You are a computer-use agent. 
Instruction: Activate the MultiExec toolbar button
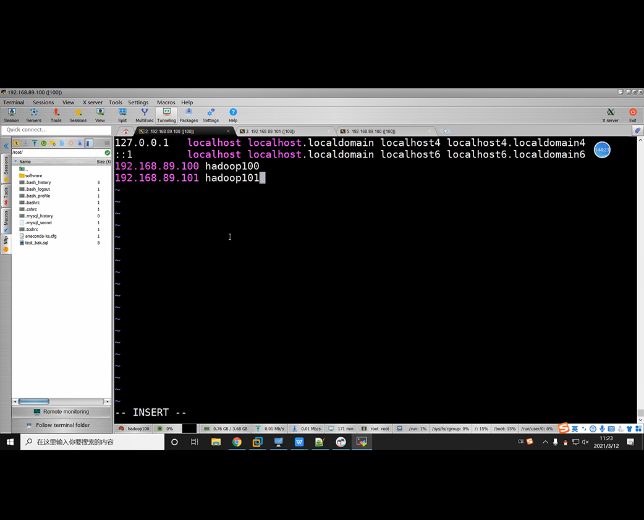pos(145,115)
